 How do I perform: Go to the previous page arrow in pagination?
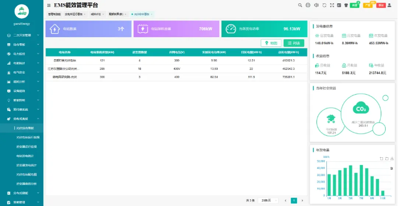[285, 200]
